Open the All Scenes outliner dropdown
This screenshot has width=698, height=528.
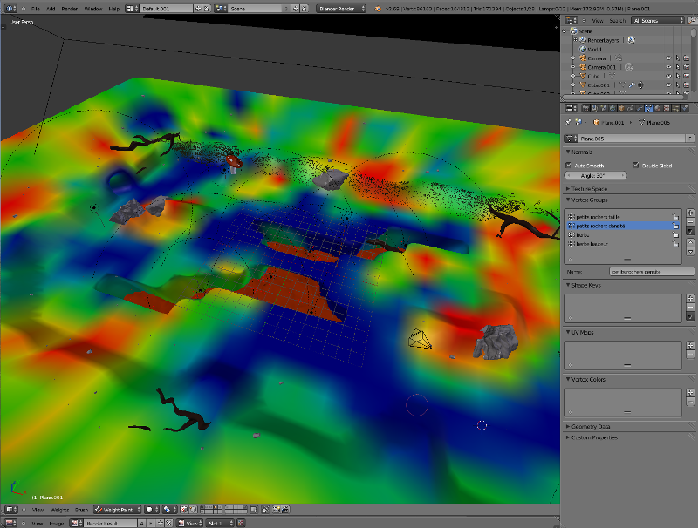658,20
